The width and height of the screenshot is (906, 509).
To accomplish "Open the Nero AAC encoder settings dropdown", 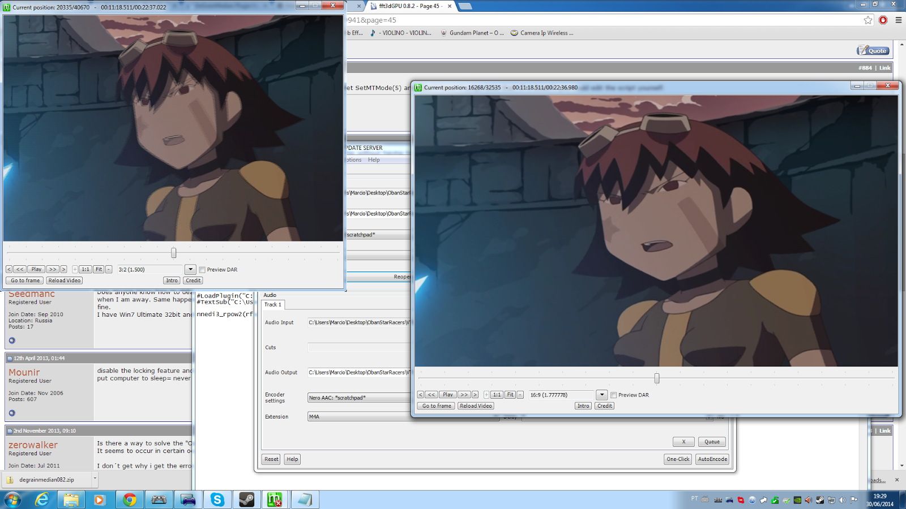I will coord(359,398).
